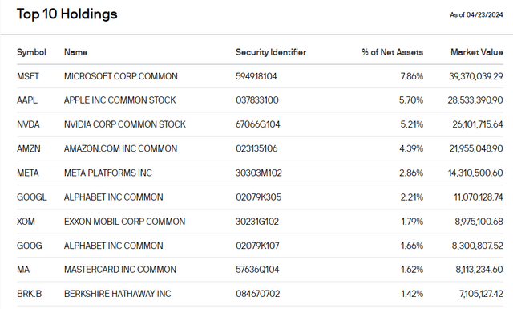Click the Name column header

pyautogui.click(x=75, y=52)
